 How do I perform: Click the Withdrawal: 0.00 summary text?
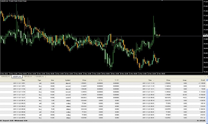pos(21,121)
